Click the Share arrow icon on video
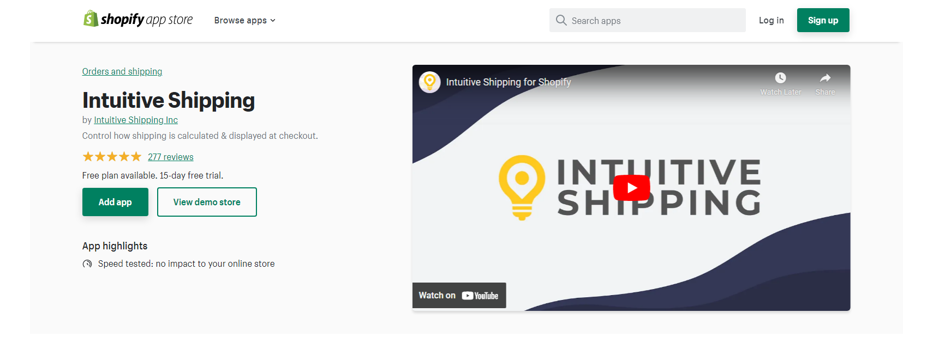Screen dimensions: 945x349 coord(825,78)
